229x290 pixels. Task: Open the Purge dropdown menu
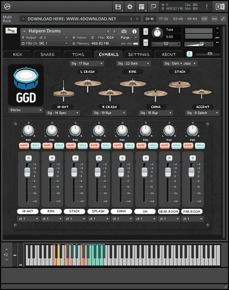pyautogui.click(x=129, y=38)
